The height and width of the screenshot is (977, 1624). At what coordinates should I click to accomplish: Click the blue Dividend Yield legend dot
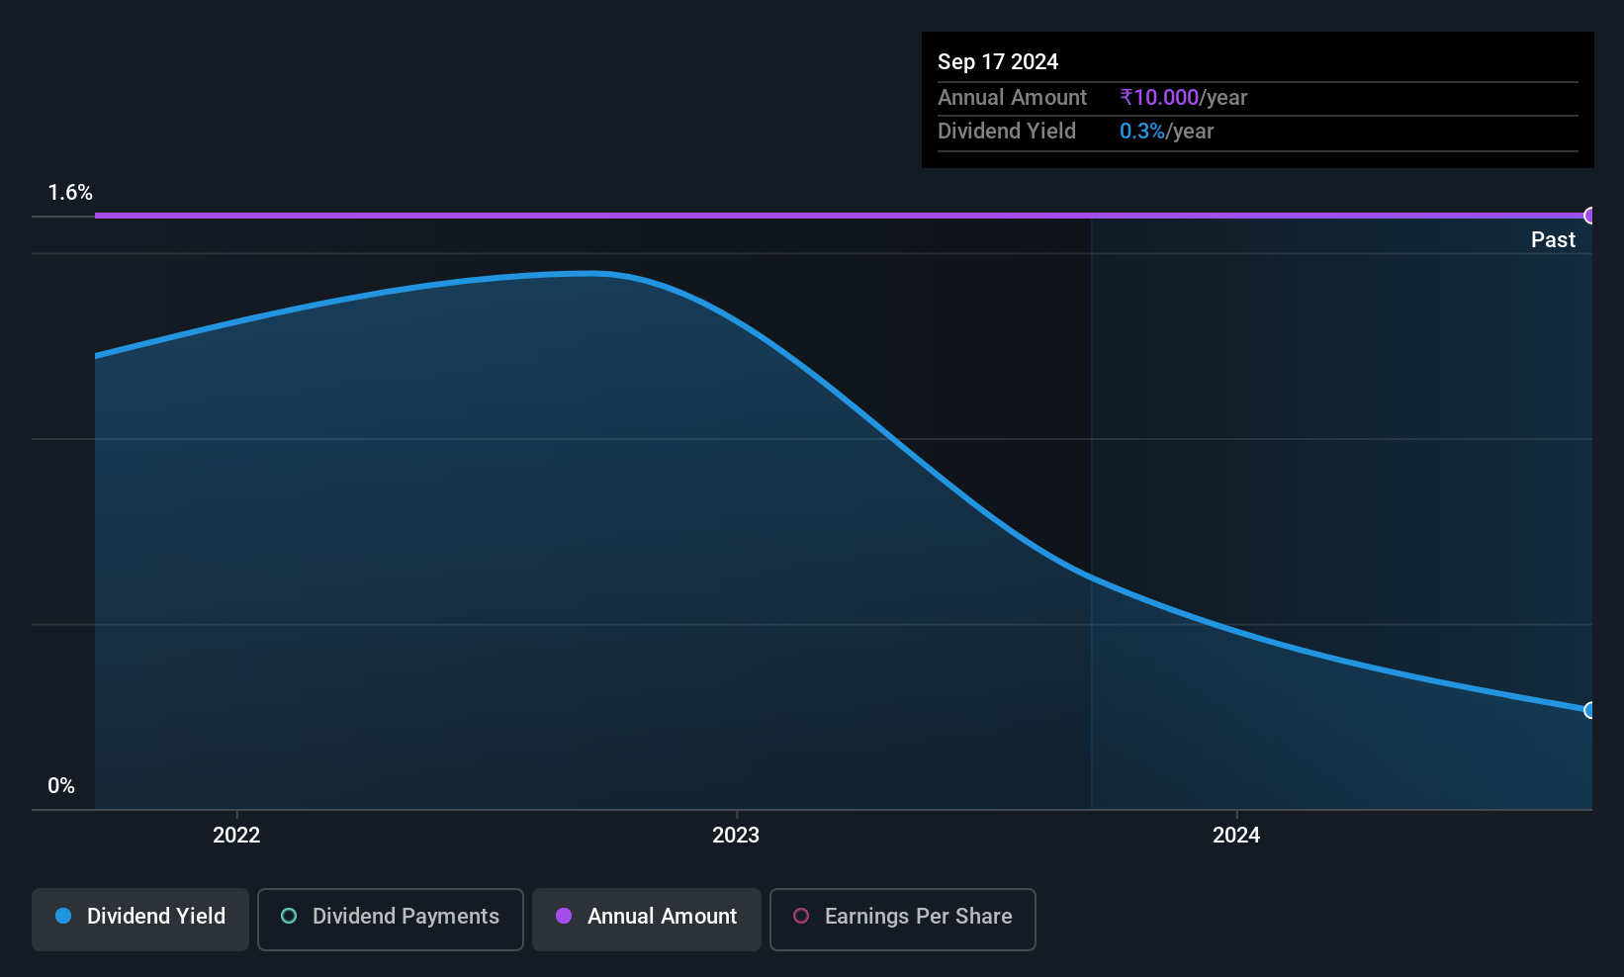point(63,916)
